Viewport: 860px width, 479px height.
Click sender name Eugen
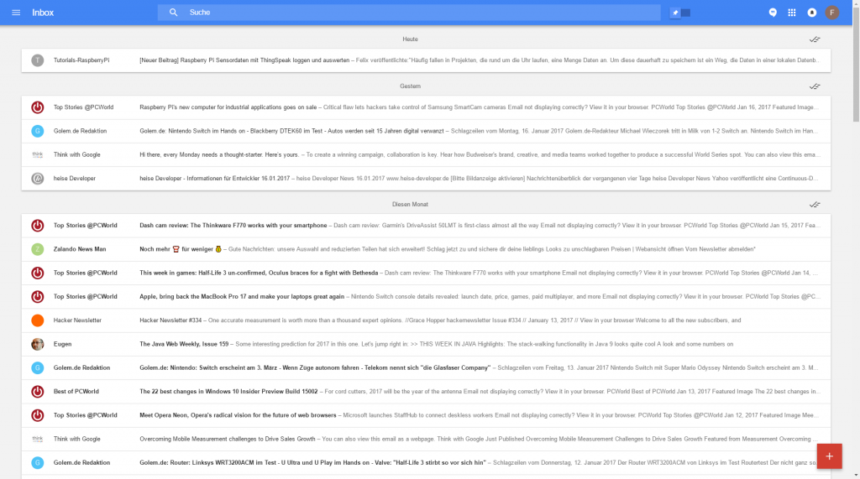pyautogui.click(x=62, y=344)
